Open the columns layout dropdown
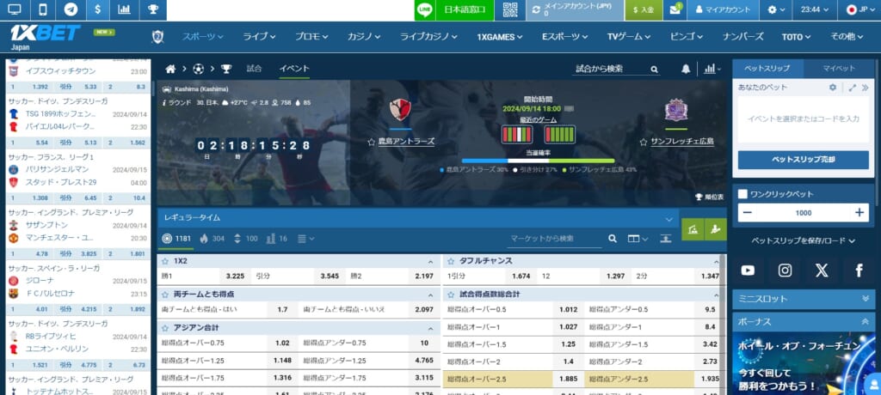The width and height of the screenshot is (881, 395). point(638,239)
